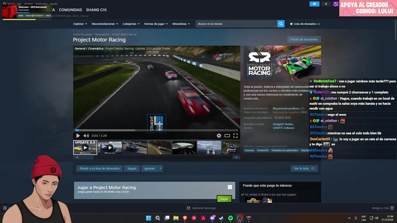Viewport: 397px width, 223px height.
Task: Open the dropdown arrow beside Ignorar
Action: (160, 168)
